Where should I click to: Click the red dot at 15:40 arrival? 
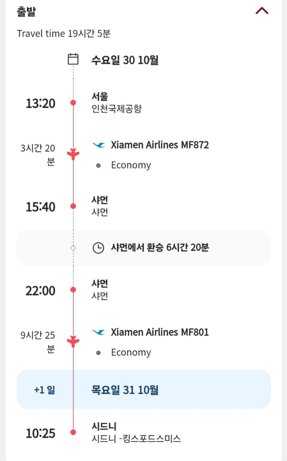click(x=73, y=206)
